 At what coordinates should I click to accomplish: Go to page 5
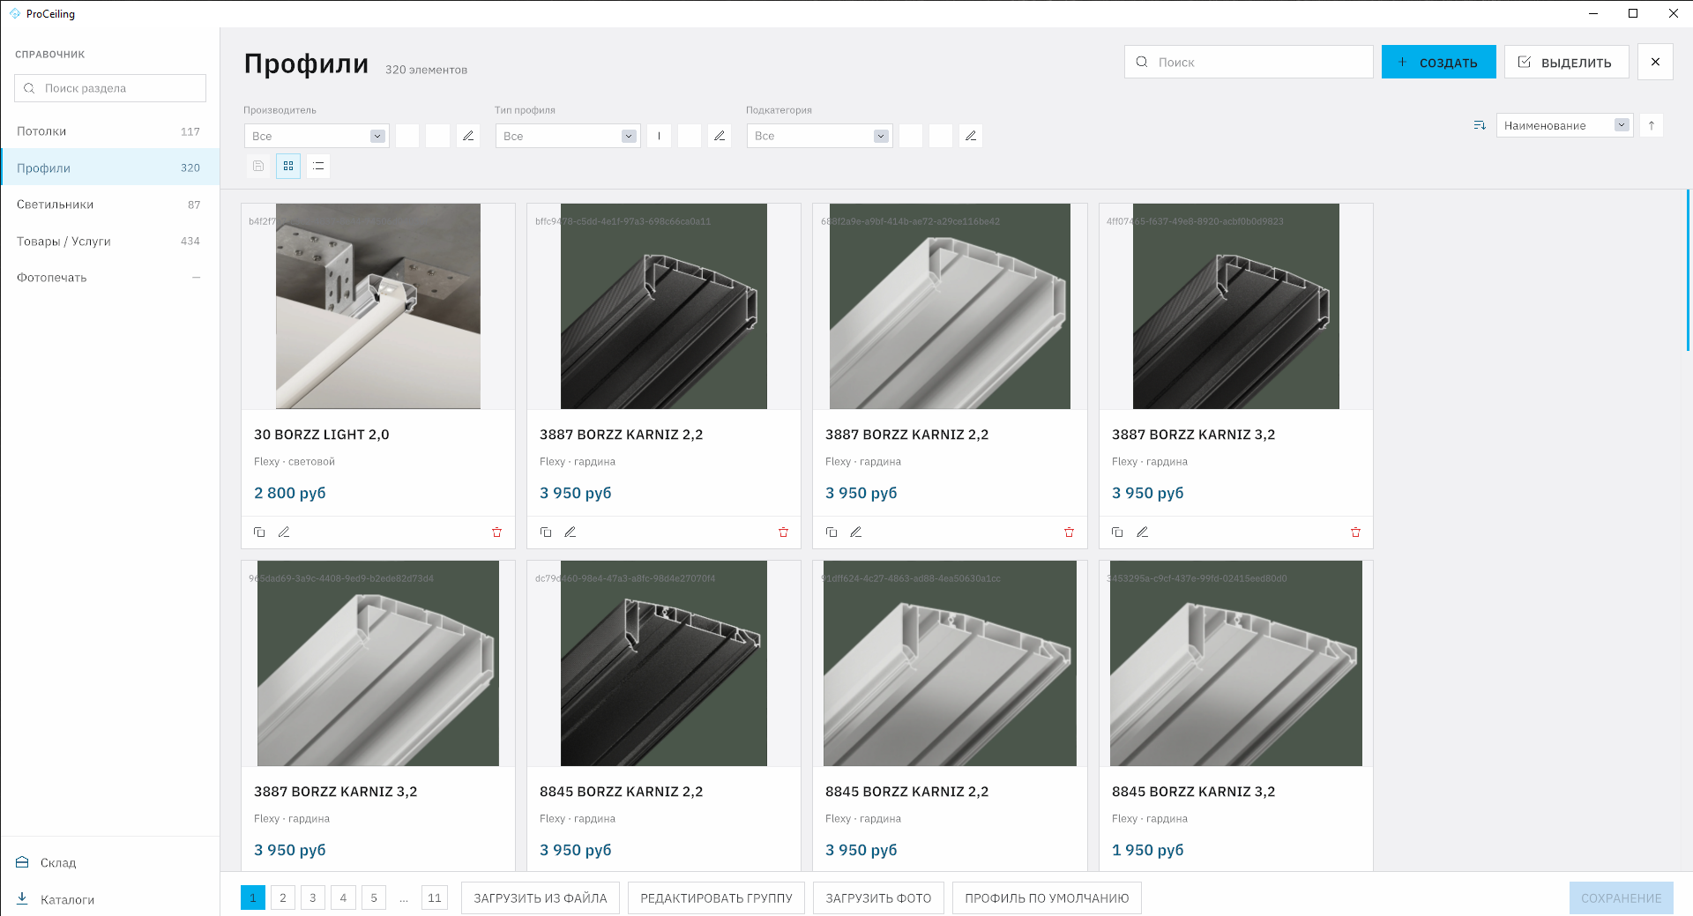pyautogui.click(x=374, y=897)
